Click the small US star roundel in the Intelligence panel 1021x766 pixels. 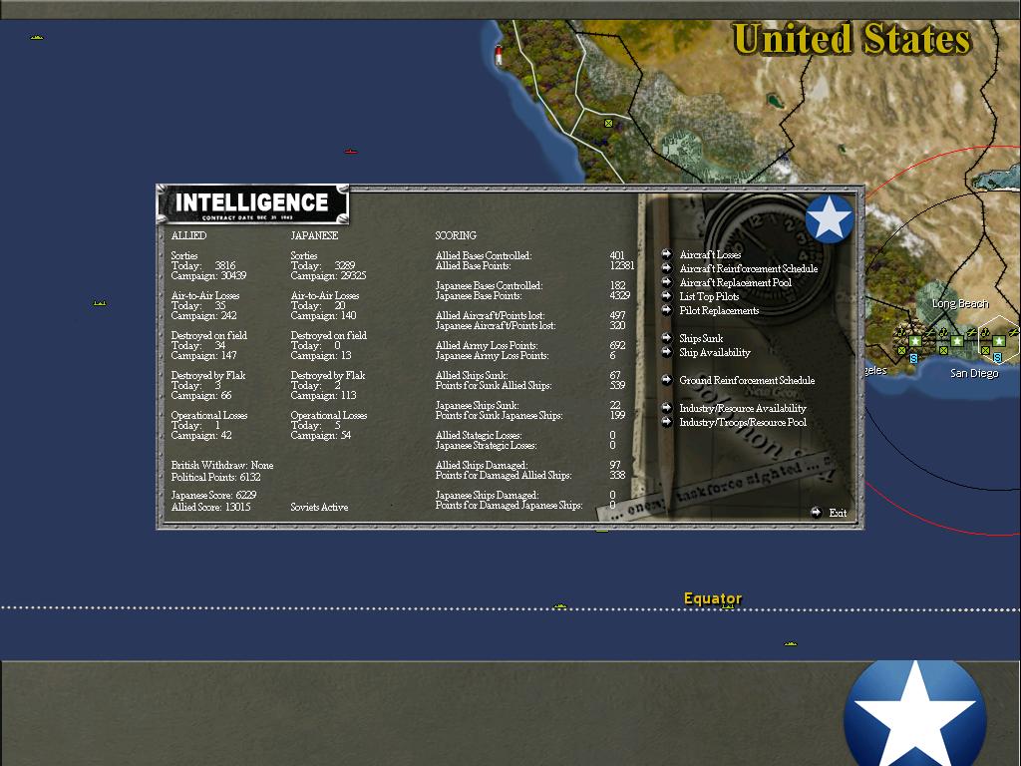pos(829,218)
